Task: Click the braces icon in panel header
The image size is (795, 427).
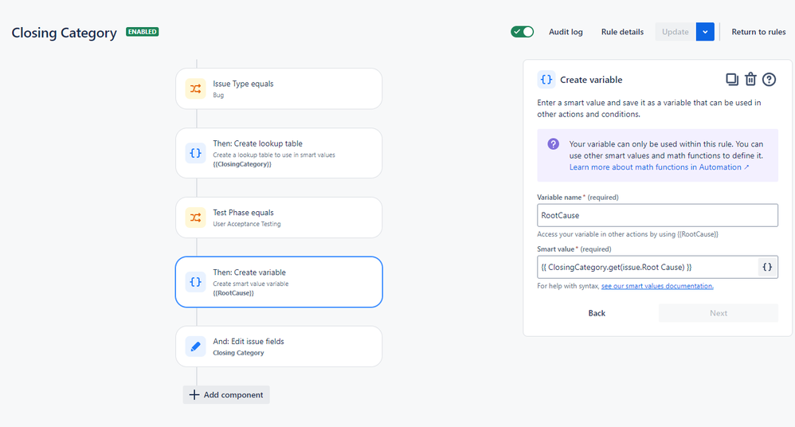Action: click(546, 80)
